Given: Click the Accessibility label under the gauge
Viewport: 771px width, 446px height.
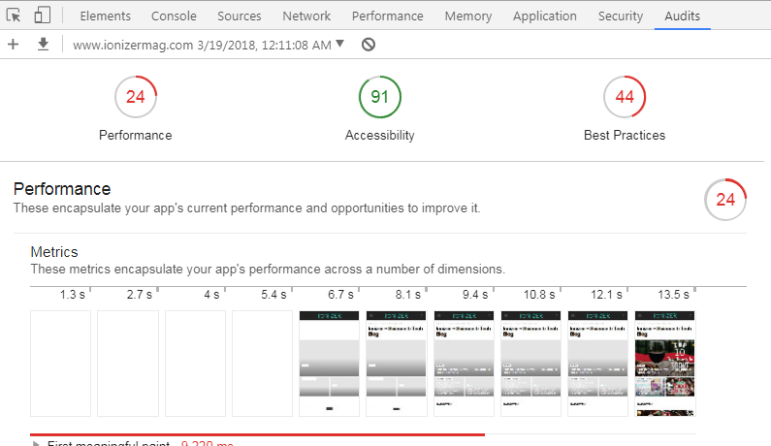Looking at the screenshot, I should (x=379, y=135).
